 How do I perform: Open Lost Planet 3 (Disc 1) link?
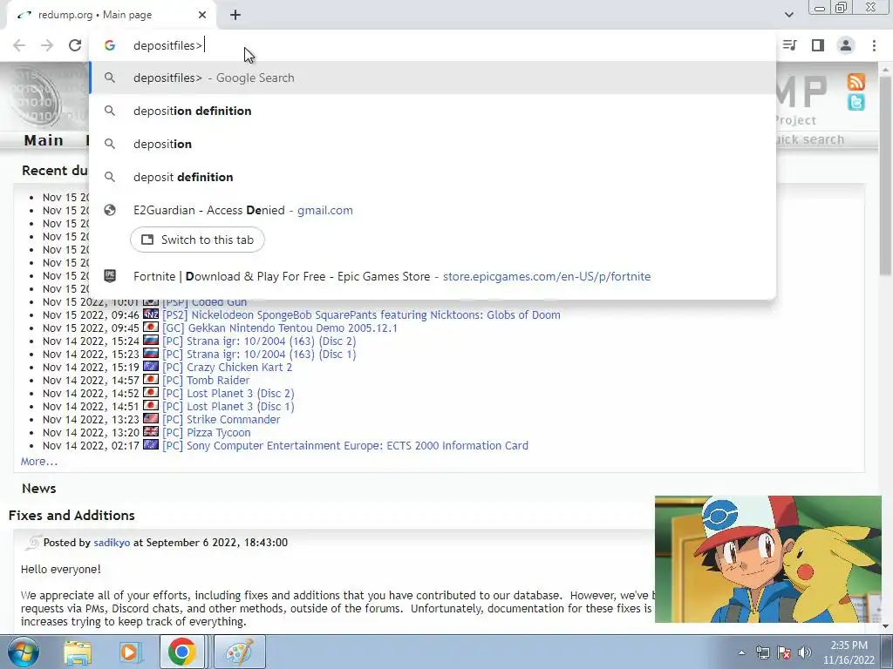(x=228, y=406)
